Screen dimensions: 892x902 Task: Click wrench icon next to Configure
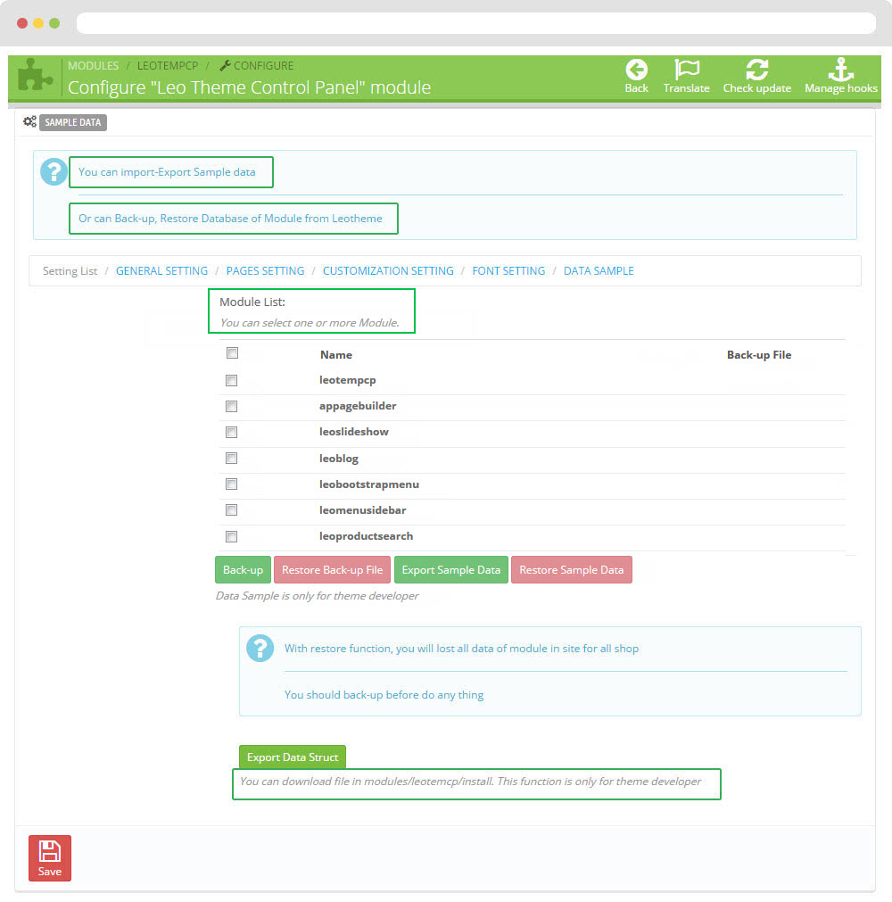225,66
